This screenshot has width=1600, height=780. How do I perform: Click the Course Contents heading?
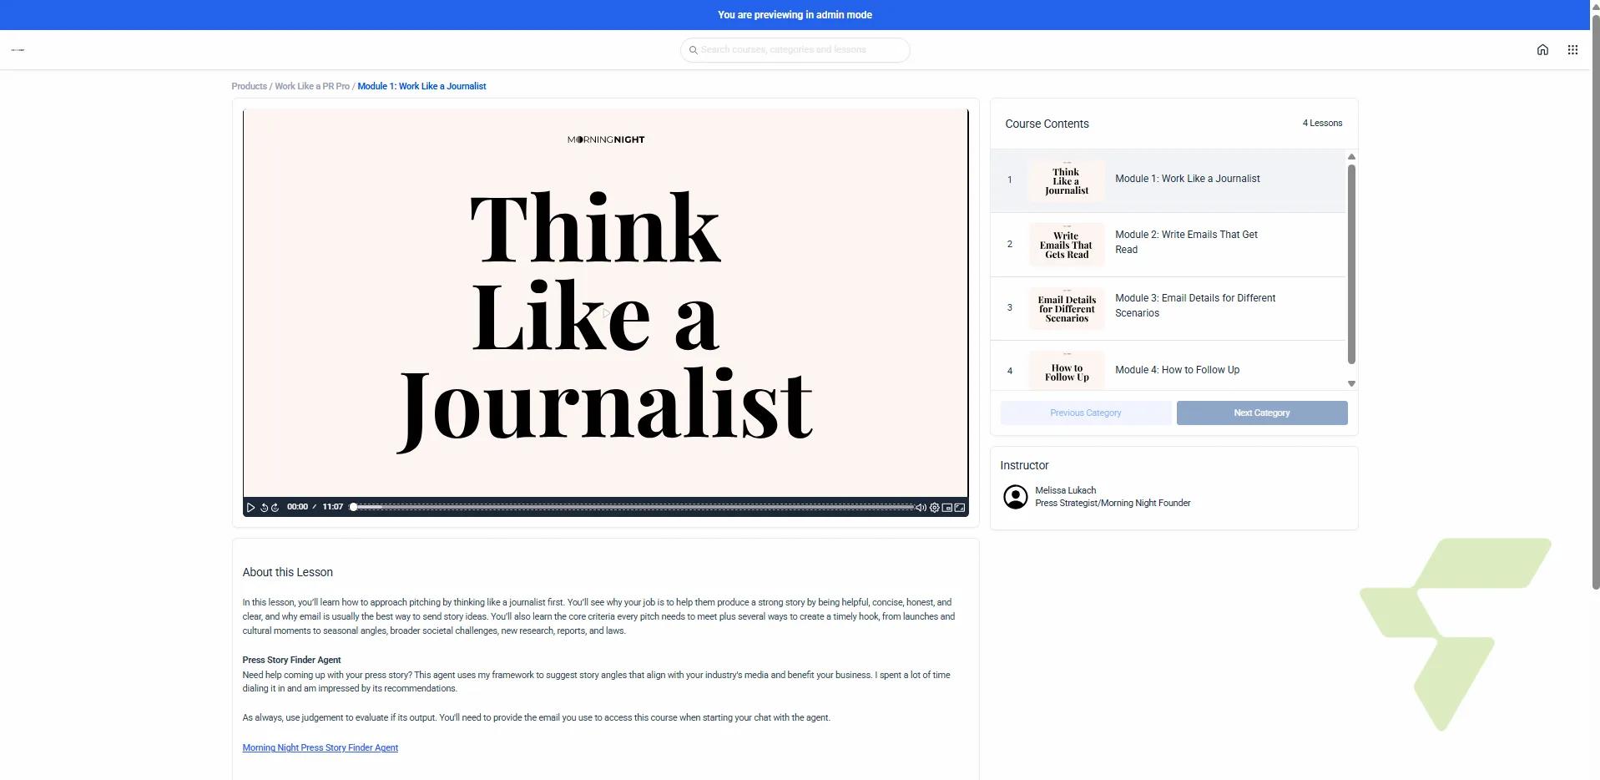[x=1047, y=124]
